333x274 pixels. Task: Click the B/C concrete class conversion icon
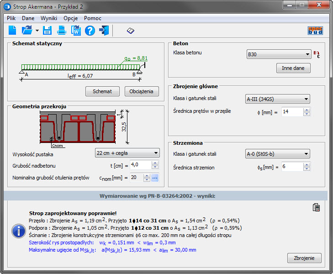(316, 54)
